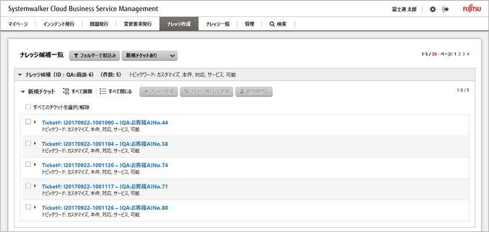
Task: Expand ticket I20170922-1001104 details arrow
Action: (35, 143)
